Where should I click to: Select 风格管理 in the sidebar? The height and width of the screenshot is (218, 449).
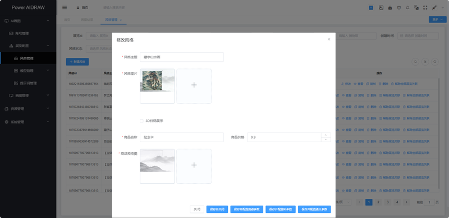click(28, 58)
